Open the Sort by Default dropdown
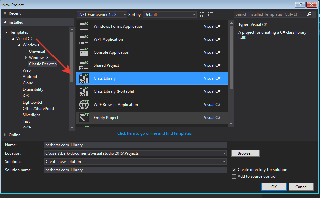The image size is (320, 198). (170, 14)
